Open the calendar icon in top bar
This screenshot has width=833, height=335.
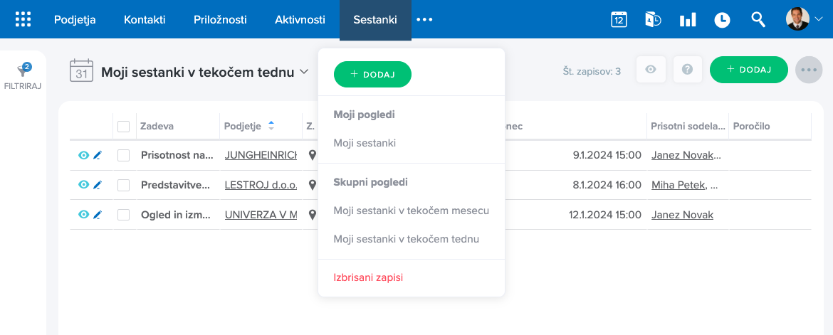(x=619, y=20)
